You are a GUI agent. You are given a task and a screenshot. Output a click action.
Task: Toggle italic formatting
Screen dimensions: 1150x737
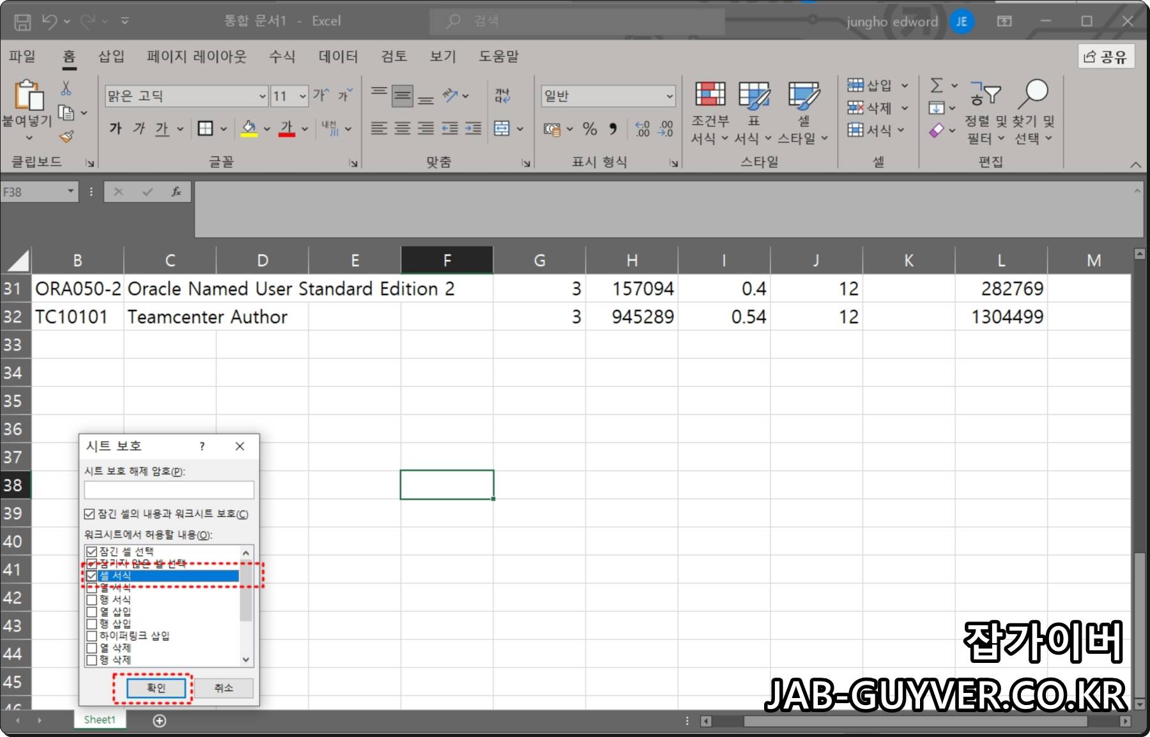click(x=139, y=128)
